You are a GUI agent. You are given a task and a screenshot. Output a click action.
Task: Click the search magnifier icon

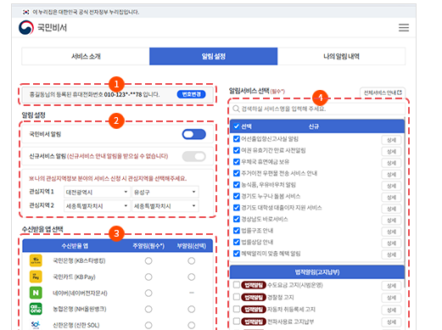pyautogui.click(x=236, y=109)
